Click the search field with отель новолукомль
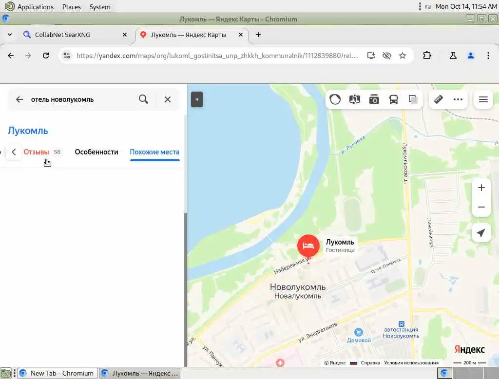This screenshot has width=499, height=379. pos(81,99)
